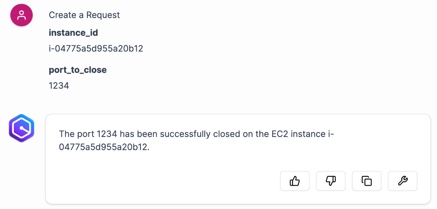Click the port_to_close field label
This screenshot has height=209, width=437.
coord(78,70)
